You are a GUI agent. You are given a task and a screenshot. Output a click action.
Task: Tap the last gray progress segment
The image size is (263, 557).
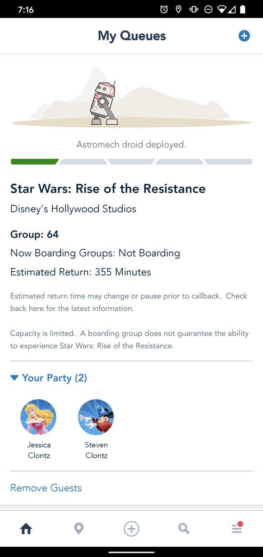click(228, 162)
